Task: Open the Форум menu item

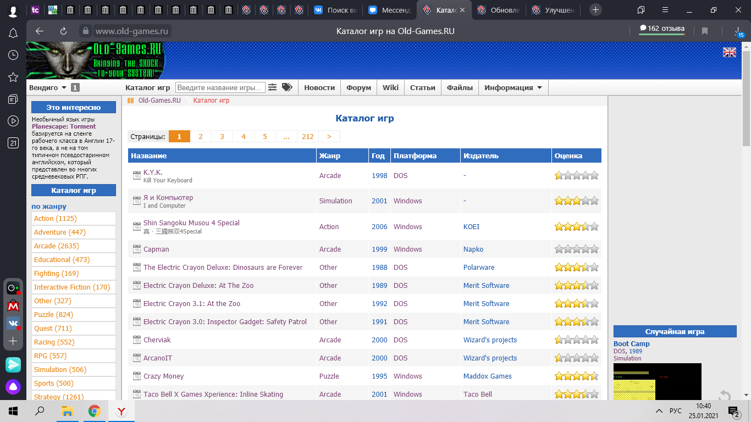Action: click(359, 87)
